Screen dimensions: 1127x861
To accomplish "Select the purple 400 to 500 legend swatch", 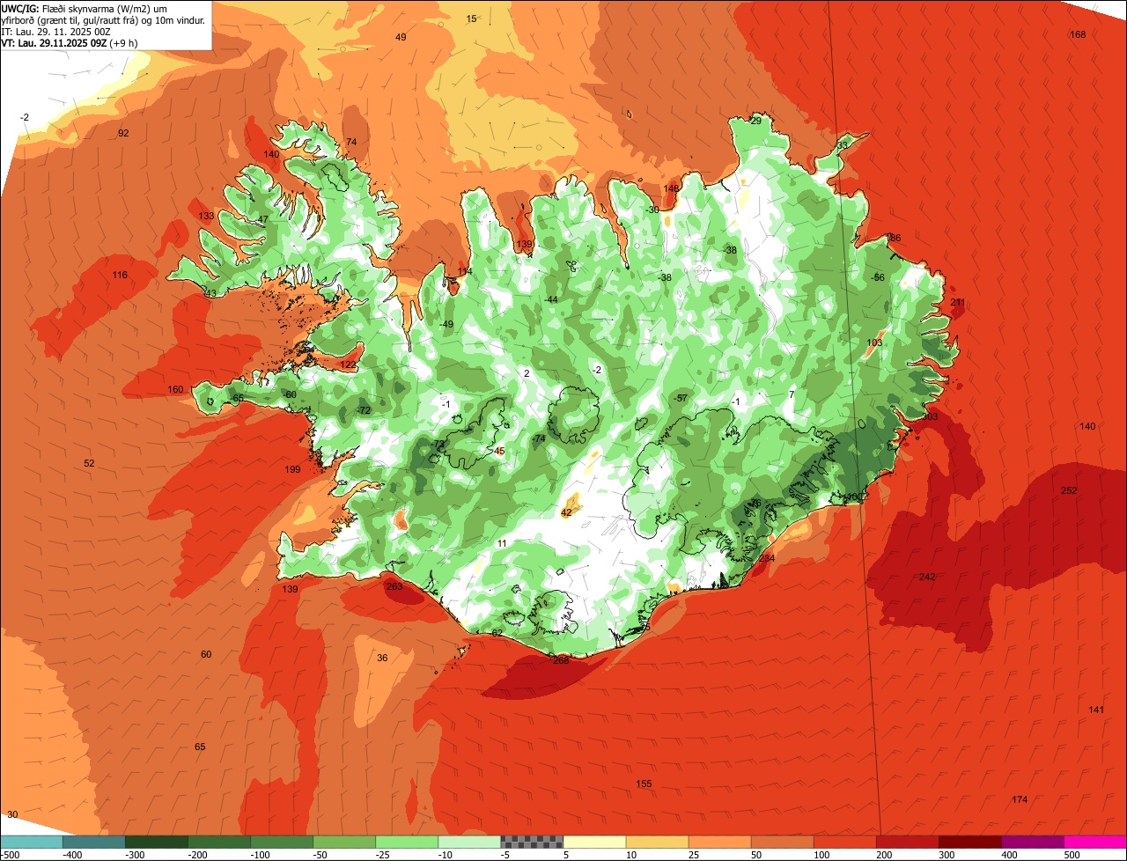I will [1032, 842].
